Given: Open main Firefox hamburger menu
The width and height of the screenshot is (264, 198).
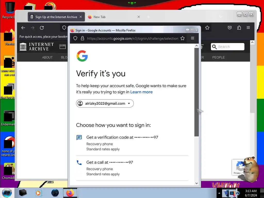Looking at the screenshot, I should tap(248, 27).
